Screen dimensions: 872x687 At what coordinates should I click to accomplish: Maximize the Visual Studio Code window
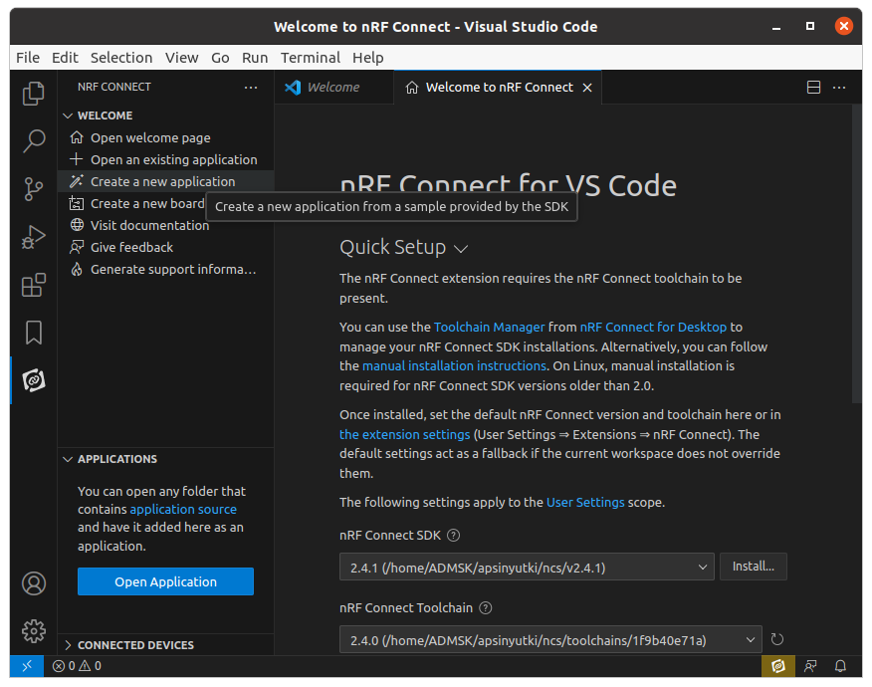click(810, 26)
